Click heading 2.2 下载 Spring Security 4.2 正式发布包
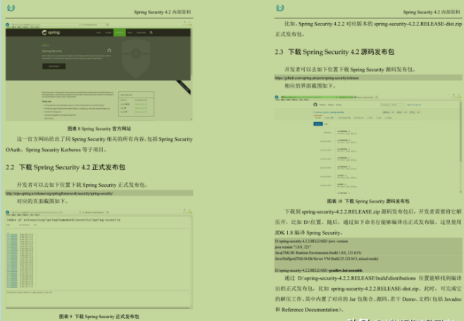The height and width of the screenshot is (321, 464). click(x=65, y=167)
